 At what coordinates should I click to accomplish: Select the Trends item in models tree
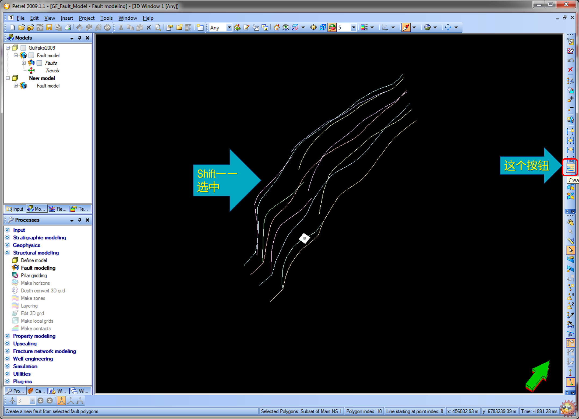(x=52, y=71)
